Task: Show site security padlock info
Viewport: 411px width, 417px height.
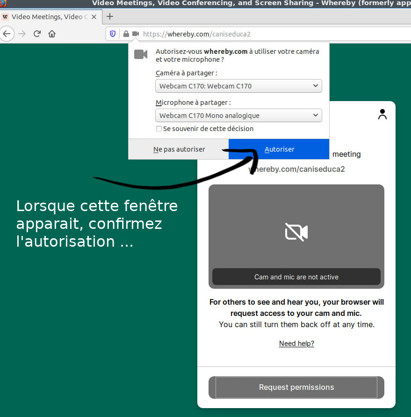Action: [126, 34]
